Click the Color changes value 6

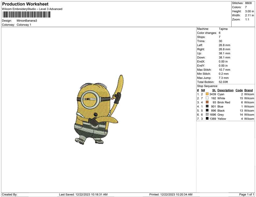coord(220,33)
